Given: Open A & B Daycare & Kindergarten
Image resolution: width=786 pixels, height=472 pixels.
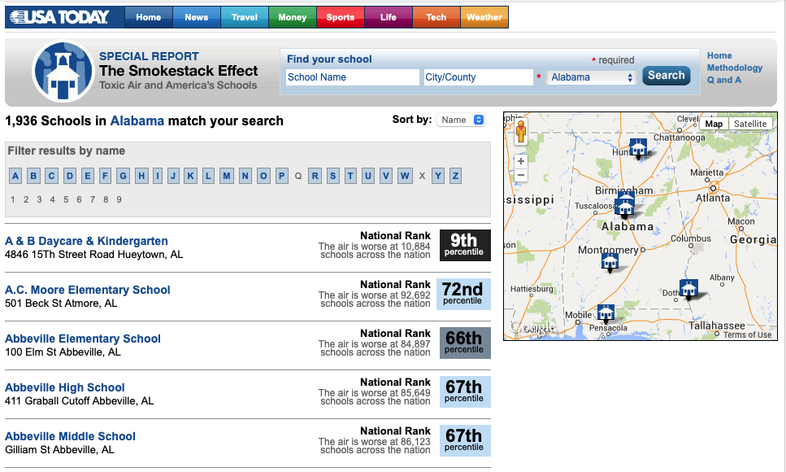Looking at the screenshot, I should click(86, 241).
